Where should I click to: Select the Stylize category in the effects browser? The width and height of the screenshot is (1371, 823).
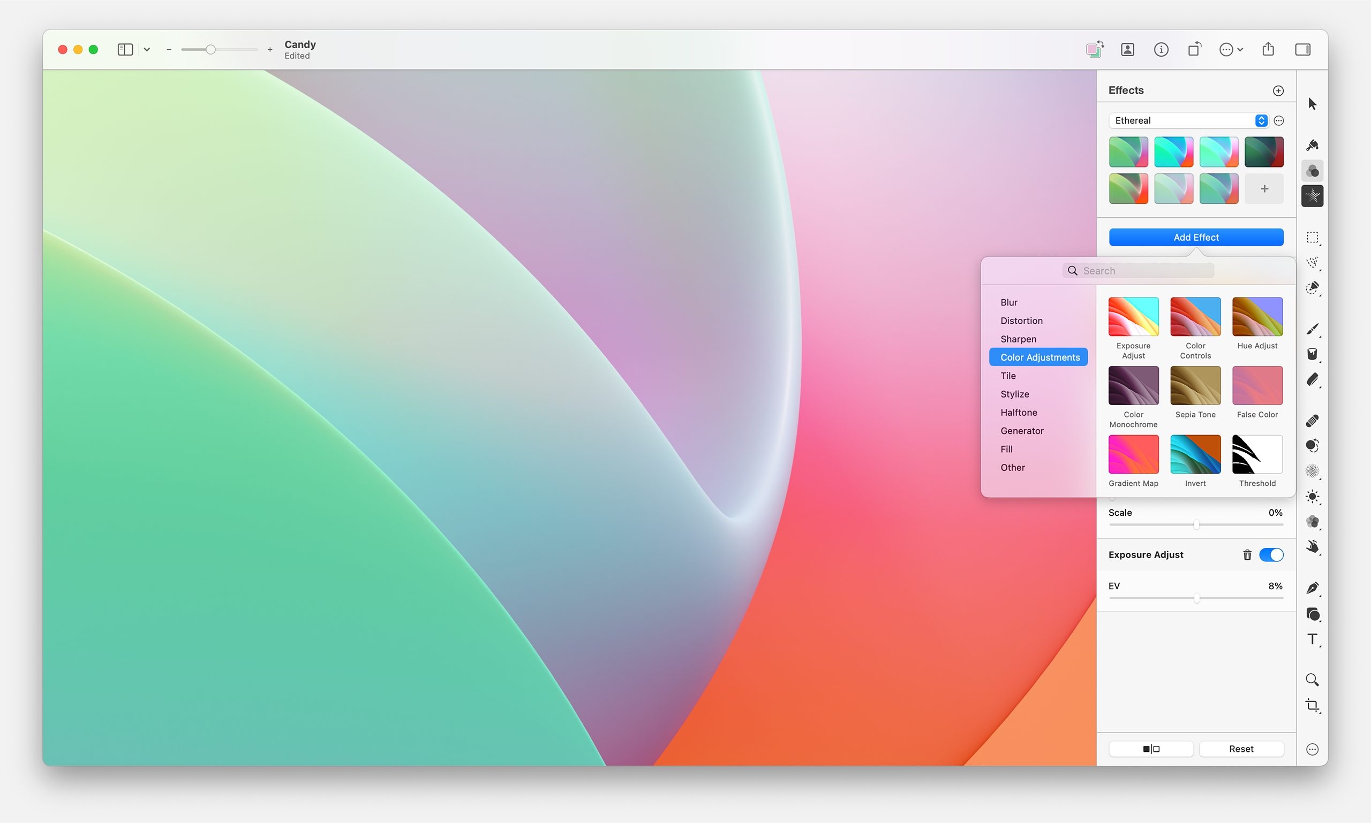[x=1015, y=394]
